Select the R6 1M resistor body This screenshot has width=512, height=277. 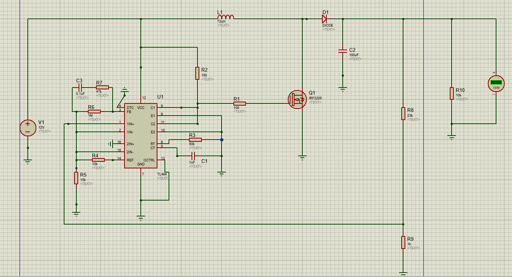pyautogui.click(x=94, y=111)
